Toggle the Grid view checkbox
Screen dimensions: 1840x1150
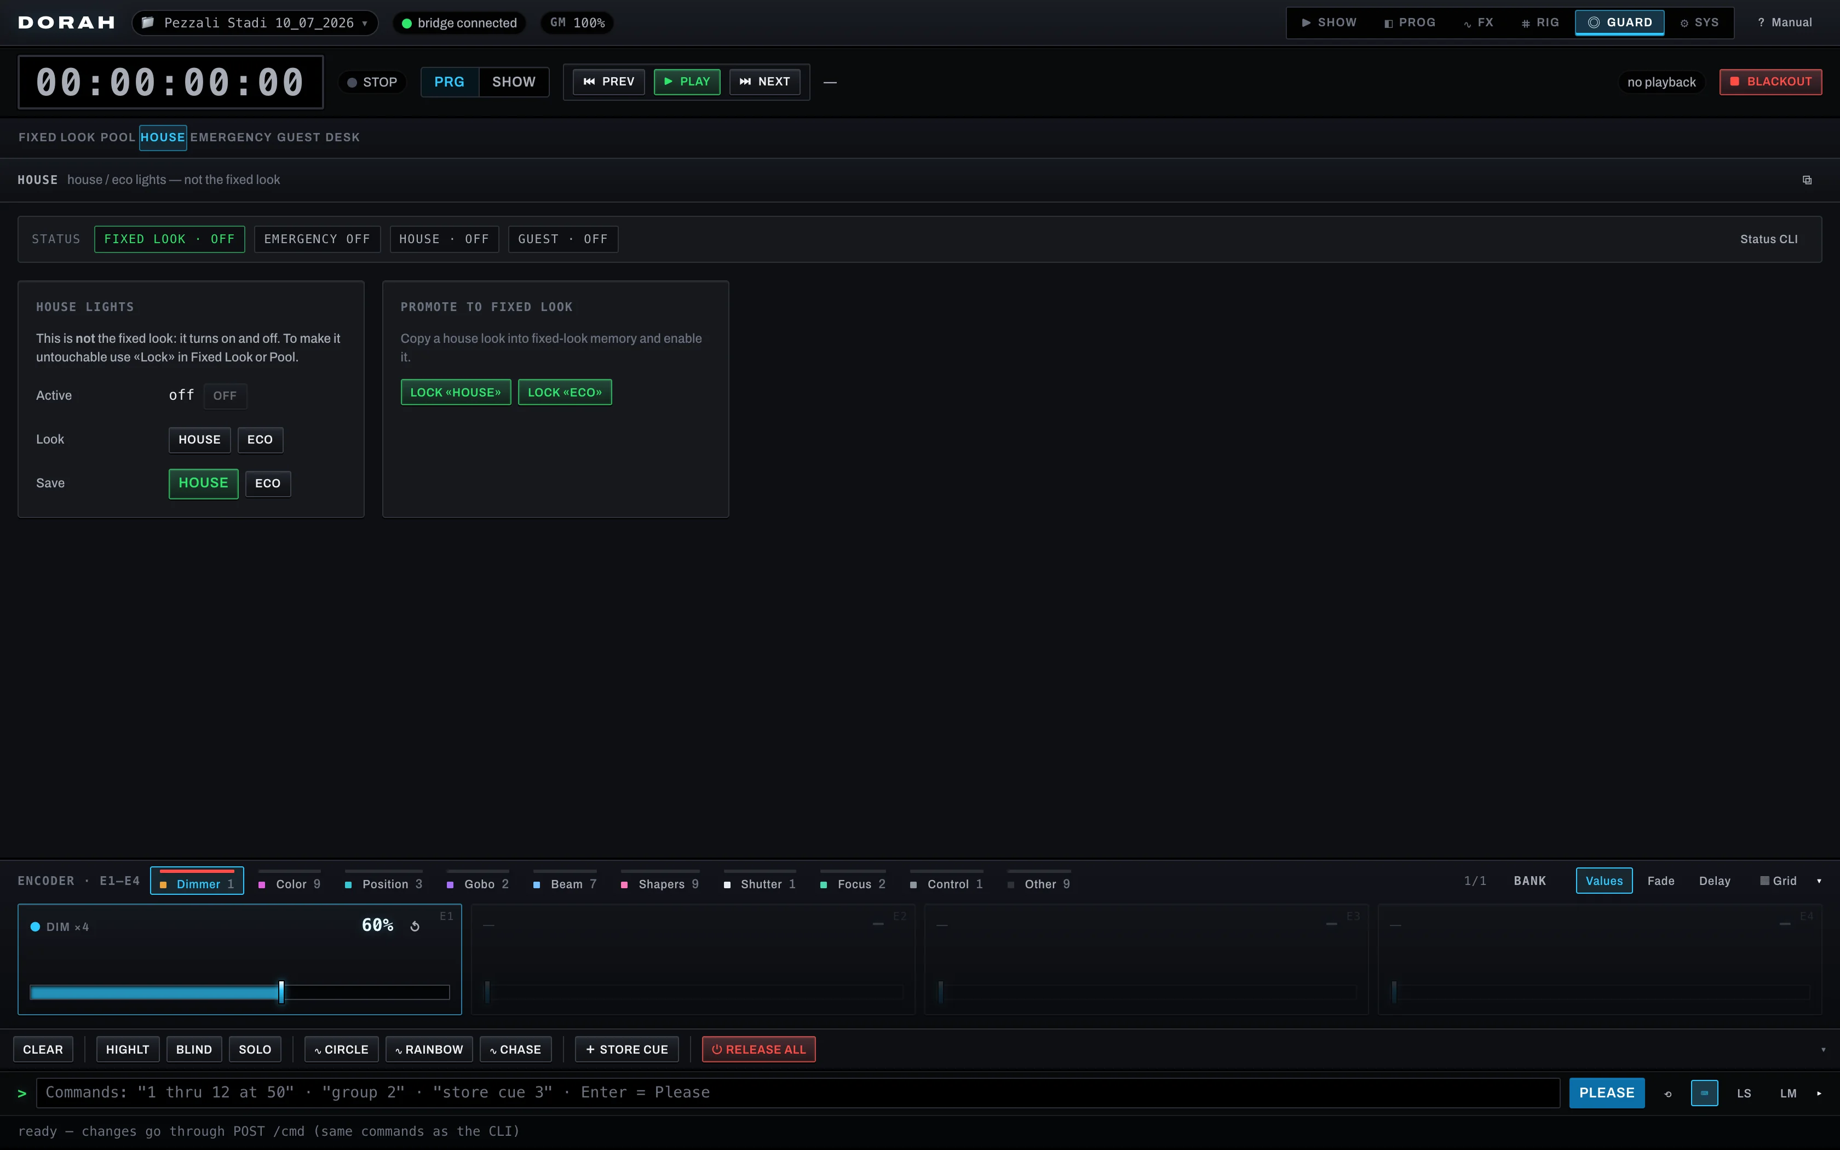1765,881
